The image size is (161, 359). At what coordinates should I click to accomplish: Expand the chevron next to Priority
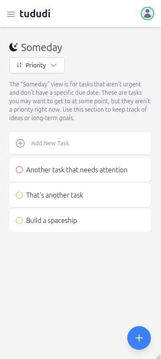(54, 65)
